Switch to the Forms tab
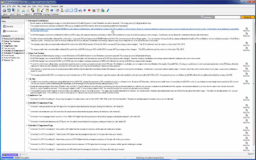This screenshot has width=256, height=160. coord(19,14)
